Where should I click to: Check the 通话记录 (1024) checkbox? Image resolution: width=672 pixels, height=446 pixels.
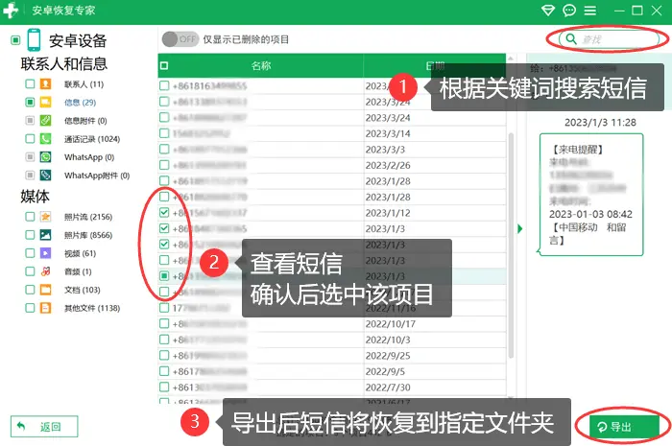coord(30,139)
